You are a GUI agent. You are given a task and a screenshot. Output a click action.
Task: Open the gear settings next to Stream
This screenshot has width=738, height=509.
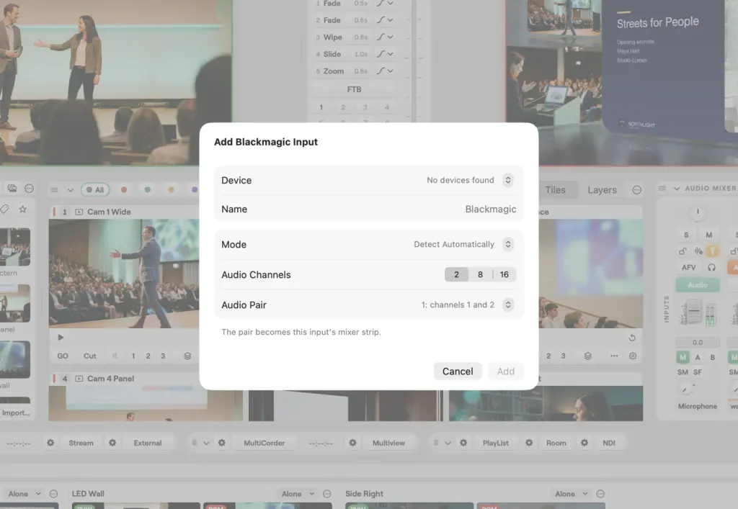50,443
